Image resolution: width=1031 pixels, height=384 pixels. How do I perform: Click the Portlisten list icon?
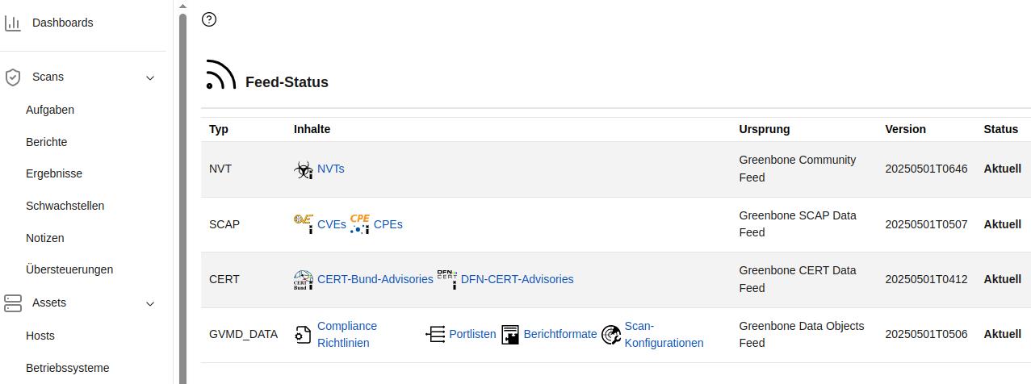pyautogui.click(x=436, y=334)
